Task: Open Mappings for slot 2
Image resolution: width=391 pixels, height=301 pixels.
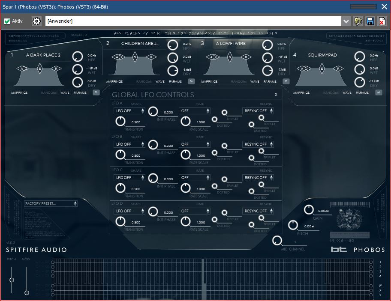Action: point(114,81)
